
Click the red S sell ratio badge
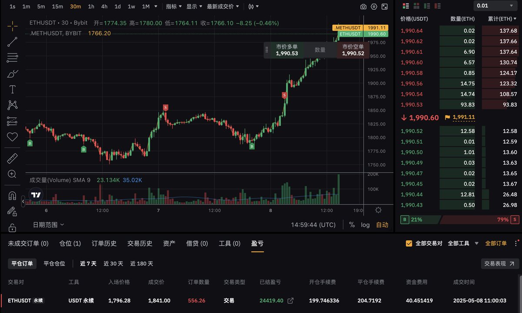coord(515,220)
